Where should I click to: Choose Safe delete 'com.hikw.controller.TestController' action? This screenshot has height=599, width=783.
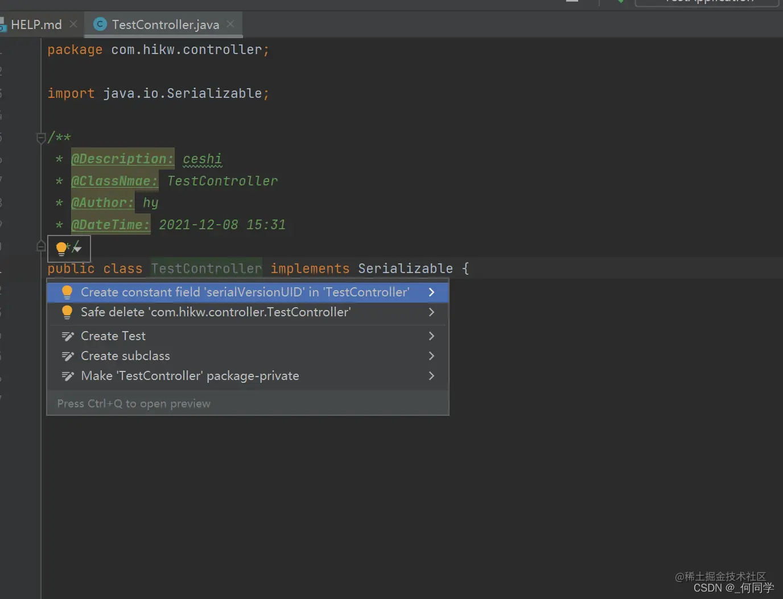(248, 312)
